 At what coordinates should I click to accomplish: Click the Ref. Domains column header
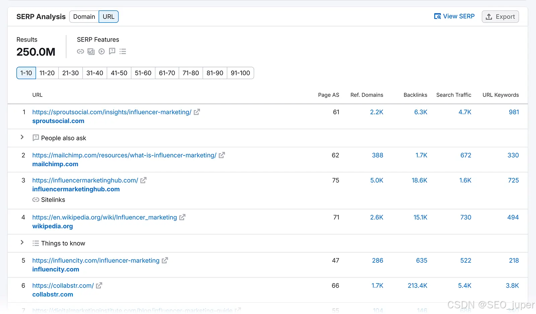coord(367,95)
